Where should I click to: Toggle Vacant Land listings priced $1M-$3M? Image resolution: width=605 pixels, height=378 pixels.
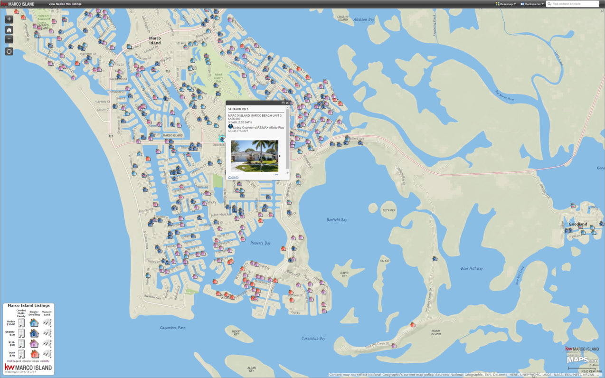(x=47, y=343)
